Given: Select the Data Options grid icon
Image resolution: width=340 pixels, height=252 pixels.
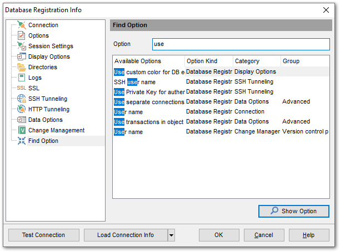Looking at the screenshot, I should pos(22,120).
